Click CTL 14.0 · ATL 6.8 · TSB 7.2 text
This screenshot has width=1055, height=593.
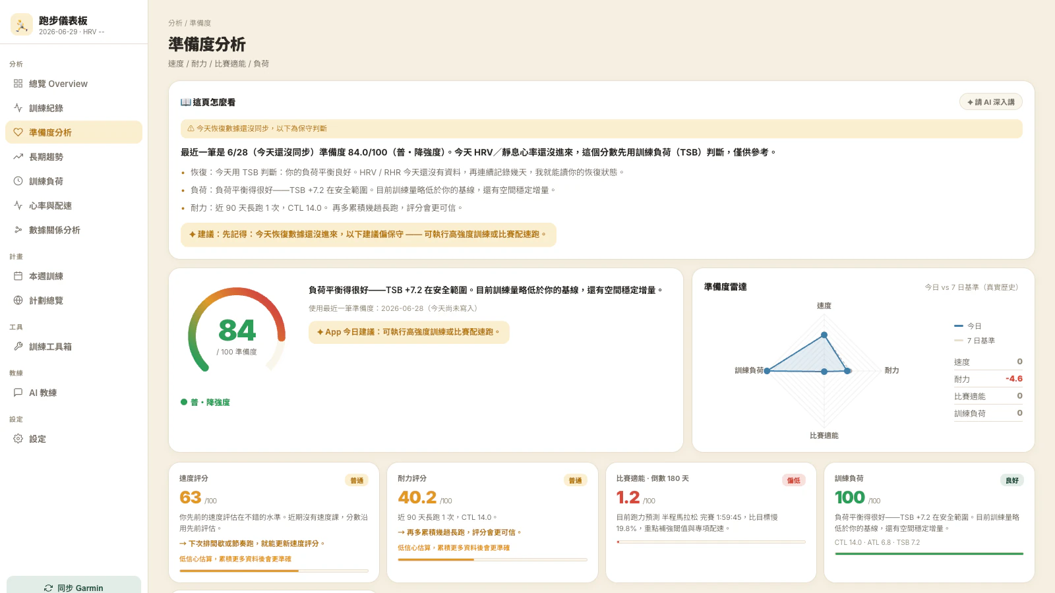point(877,543)
